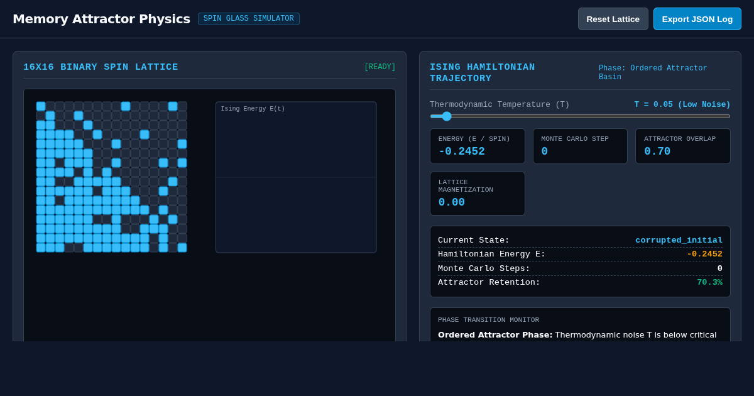This screenshot has height=396, width=754.
Task: Click the Memory Attractor Physics title
Action: (101, 19)
